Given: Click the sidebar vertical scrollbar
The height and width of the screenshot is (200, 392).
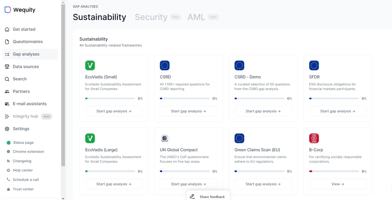Looking at the screenshot, I should pyautogui.click(x=63, y=85).
